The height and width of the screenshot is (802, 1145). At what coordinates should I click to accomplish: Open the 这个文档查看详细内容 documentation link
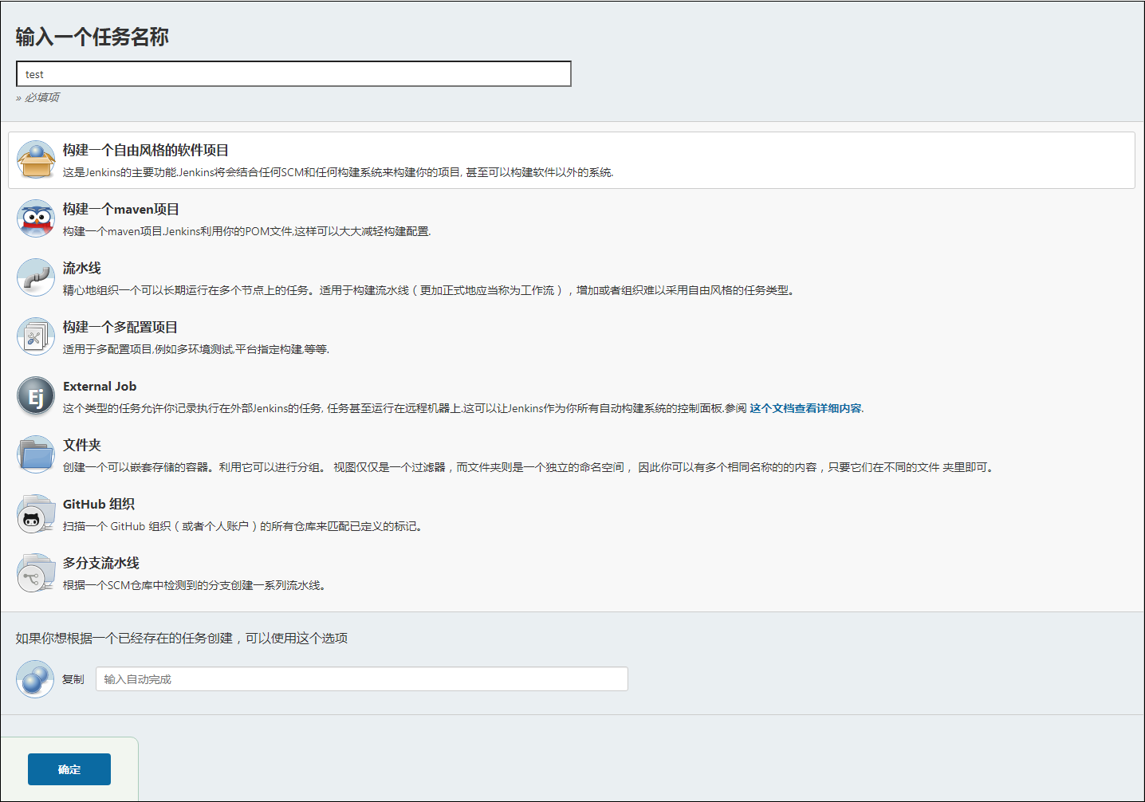click(805, 408)
